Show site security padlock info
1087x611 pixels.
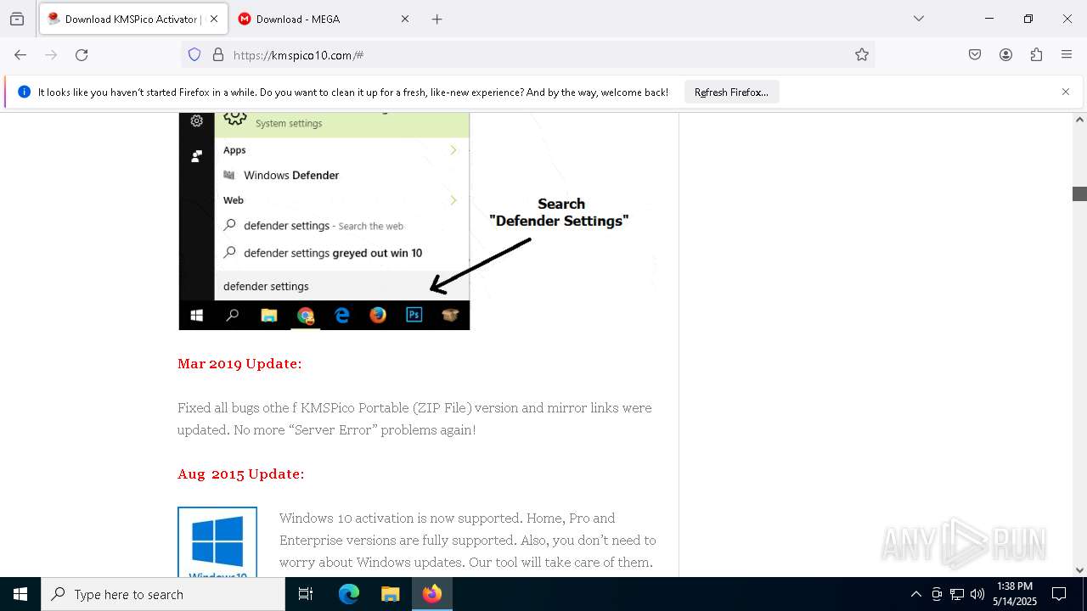[218, 54]
